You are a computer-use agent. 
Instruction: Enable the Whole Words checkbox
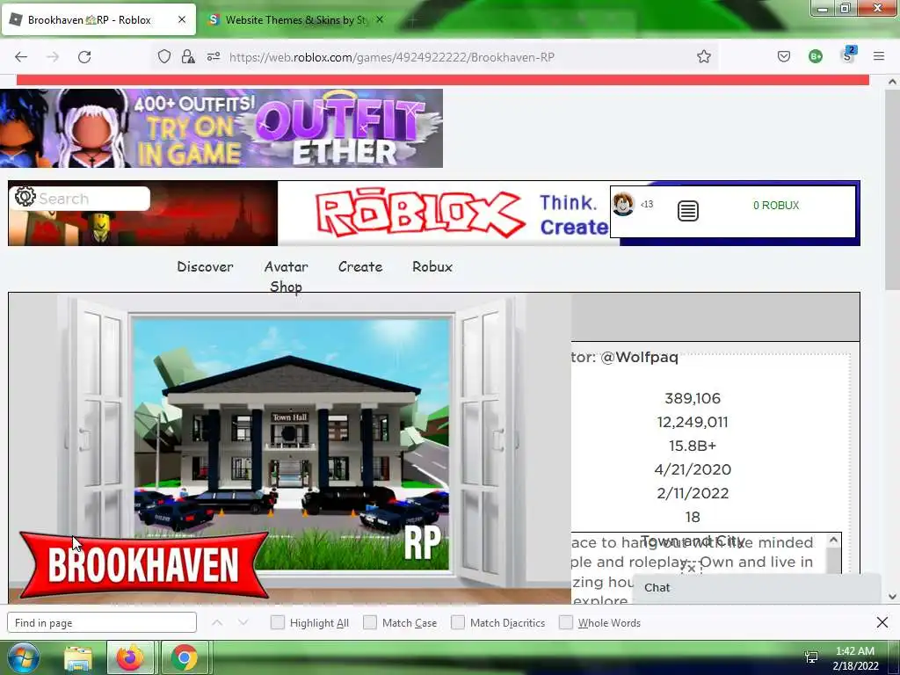pyautogui.click(x=566, y=623)
